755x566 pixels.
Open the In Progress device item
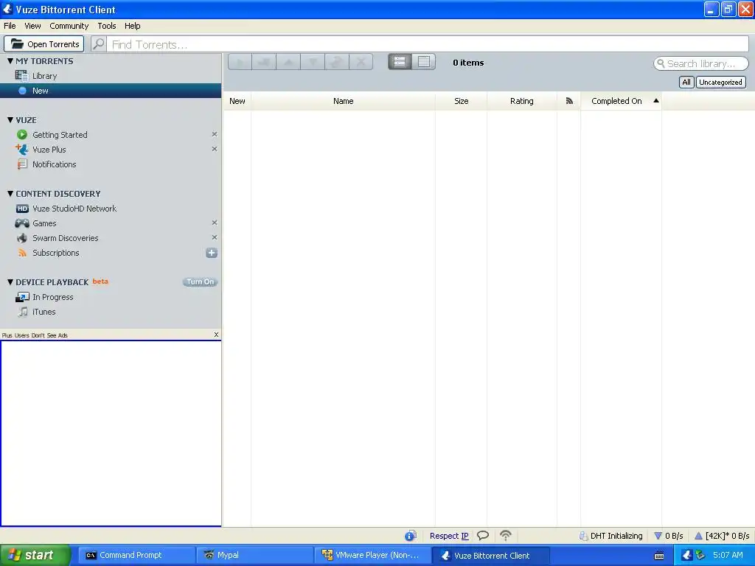tap(52, 297)
